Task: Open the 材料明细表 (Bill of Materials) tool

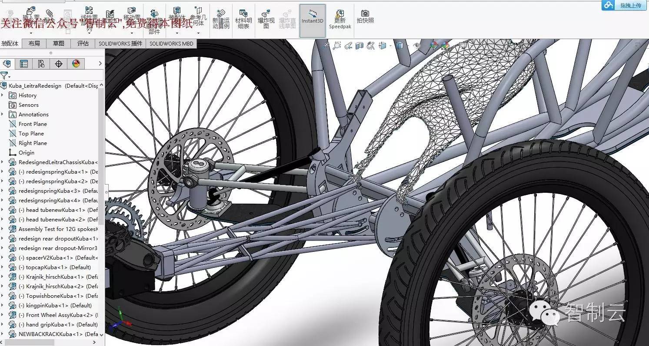Action: click(243, 18)
